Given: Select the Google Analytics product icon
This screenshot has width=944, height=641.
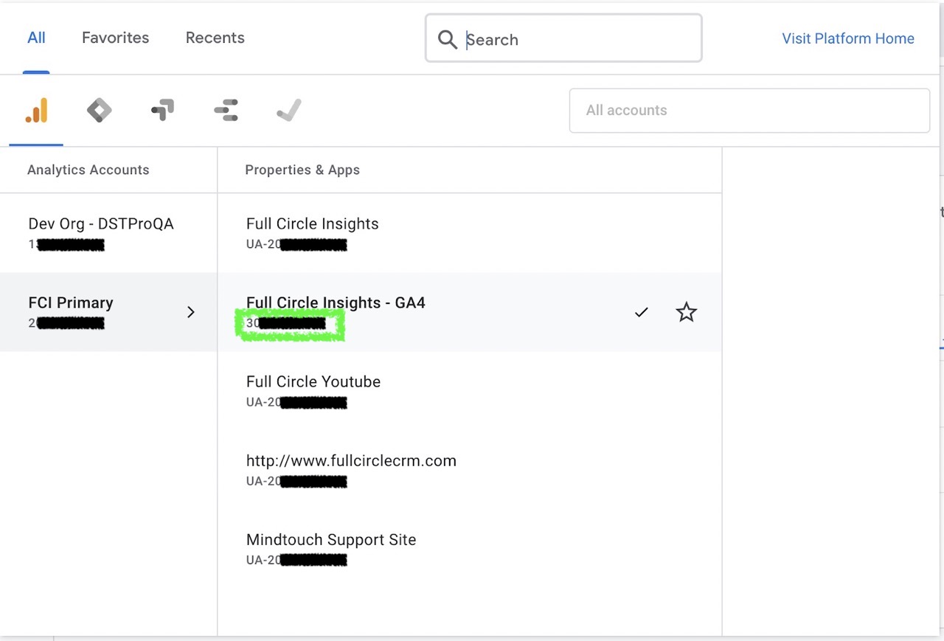Looking at the screenshot, I should coord(36,111).
